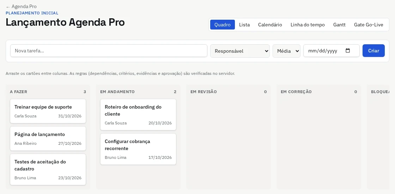Click the Lançamento Agenda Pro title

pyautogui.click(x=65, y=22)
